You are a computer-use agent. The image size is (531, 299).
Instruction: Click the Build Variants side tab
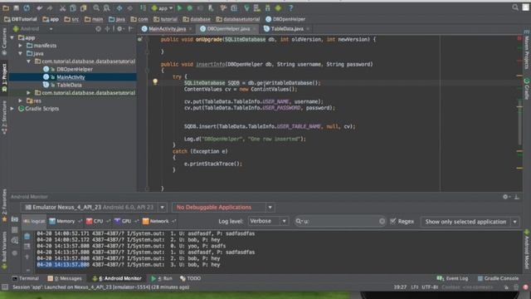point(4,250)
